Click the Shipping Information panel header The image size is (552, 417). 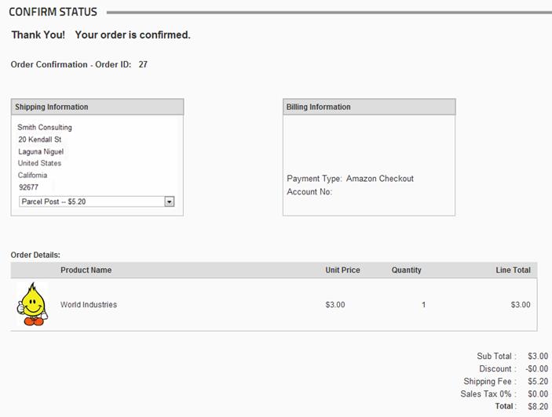coord(97,107)
